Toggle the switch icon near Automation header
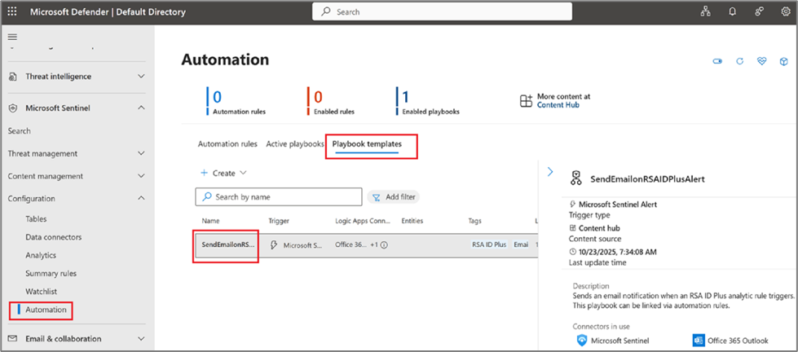 click(x=717, y=61)
